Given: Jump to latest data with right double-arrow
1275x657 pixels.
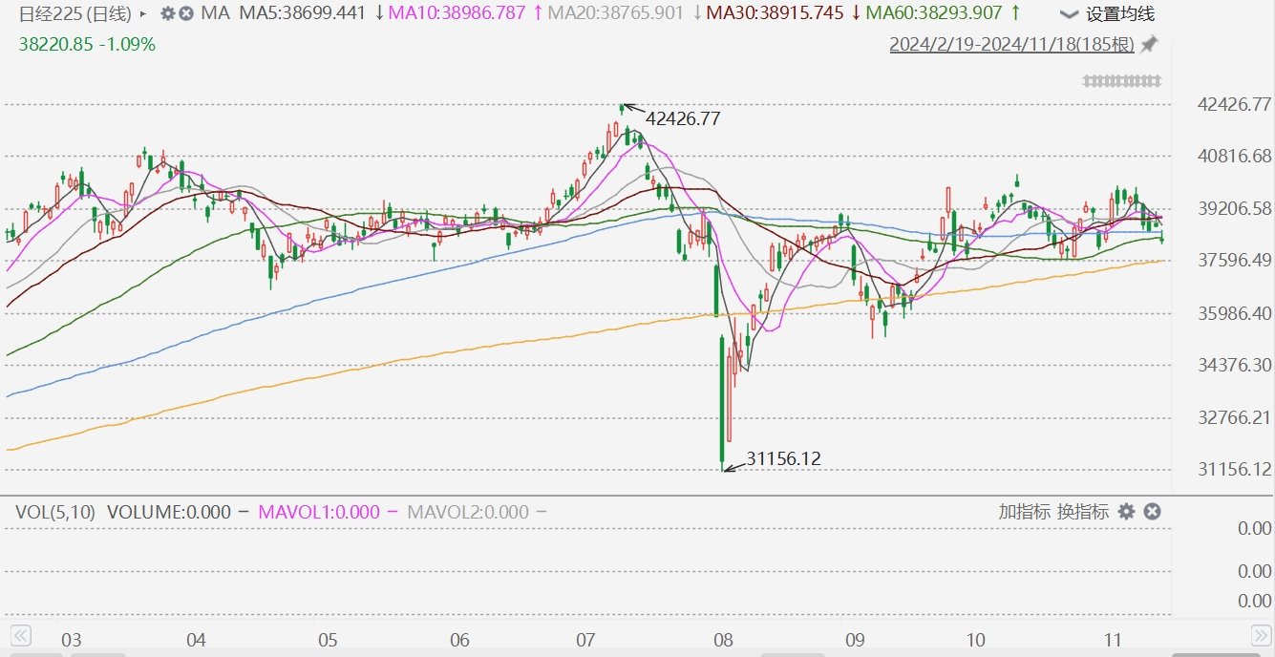Looking at the screenshot, I should click(x=1261, y=635).
